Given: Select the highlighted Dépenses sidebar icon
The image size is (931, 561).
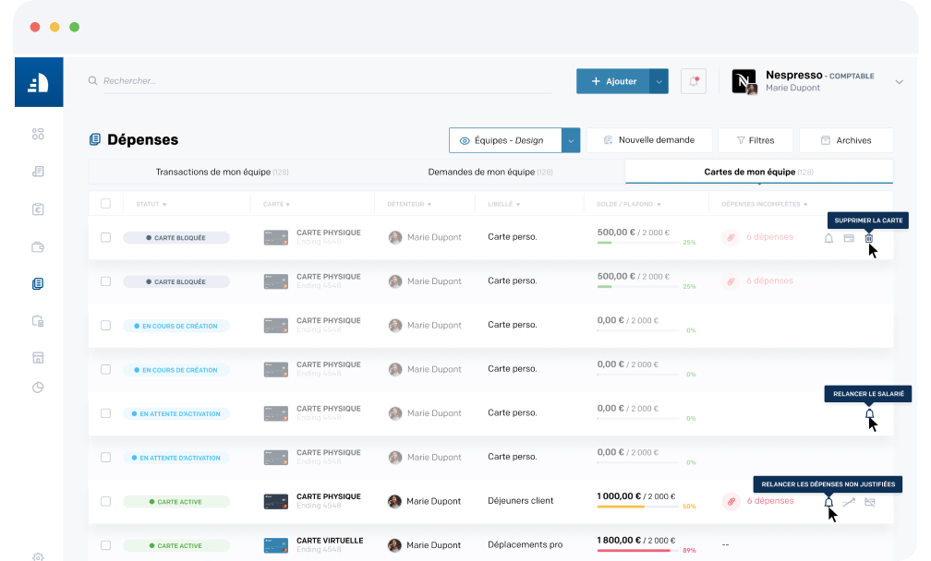Looking at the screenshot, I should [x=38, y=284].
